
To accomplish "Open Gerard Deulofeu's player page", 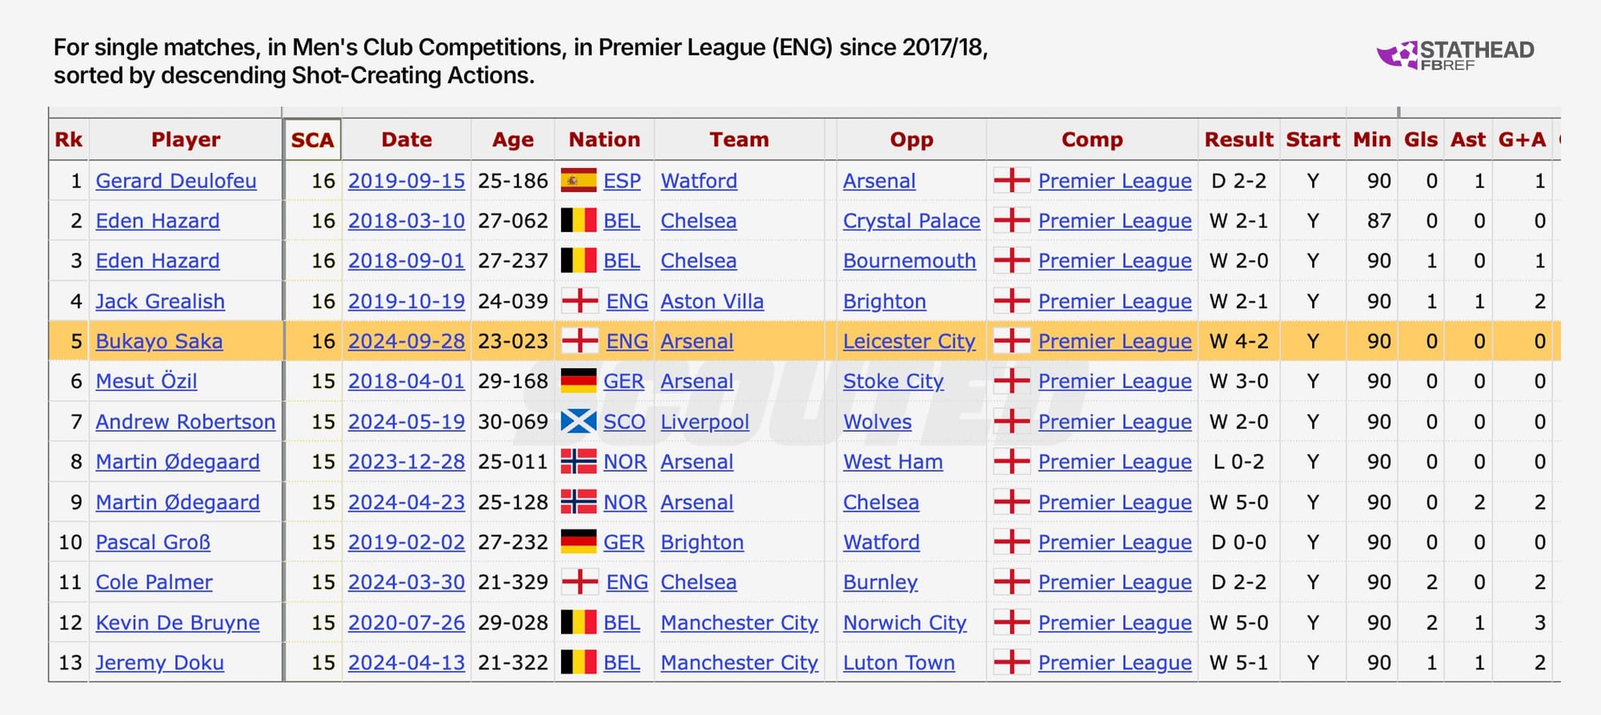I will click(176, 181).
